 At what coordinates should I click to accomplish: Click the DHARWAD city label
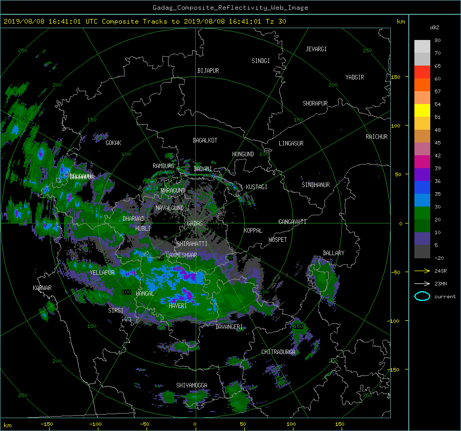134,219
